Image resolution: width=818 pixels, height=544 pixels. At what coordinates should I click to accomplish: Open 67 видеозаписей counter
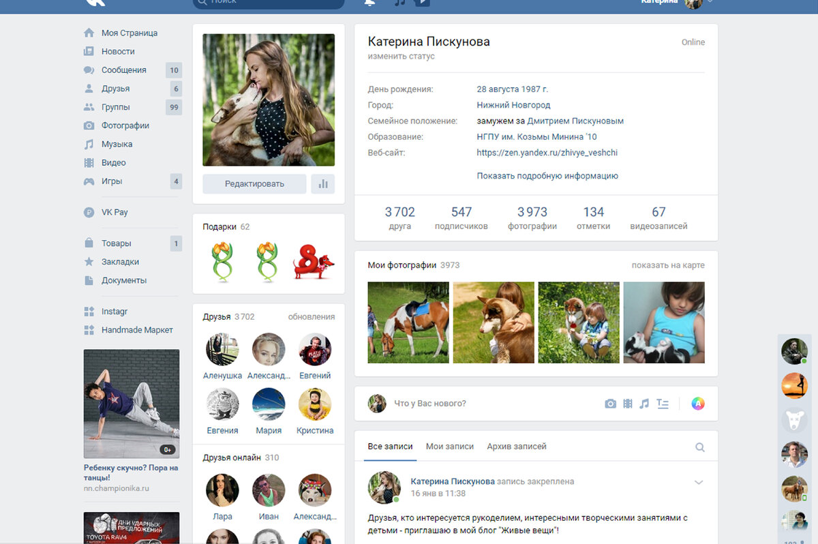(658, 218)
